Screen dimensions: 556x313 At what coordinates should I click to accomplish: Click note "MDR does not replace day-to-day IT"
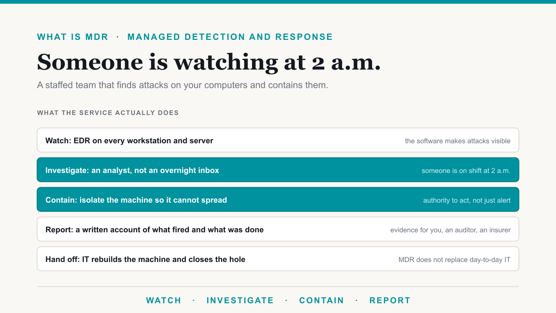pos(455,260)
